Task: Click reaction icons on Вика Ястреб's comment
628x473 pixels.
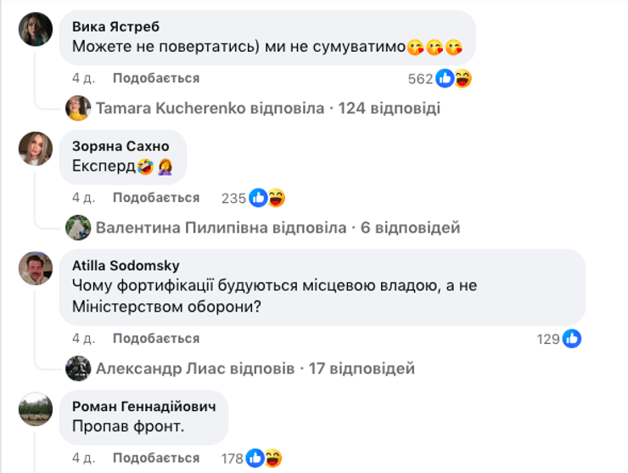Action: 454,79
